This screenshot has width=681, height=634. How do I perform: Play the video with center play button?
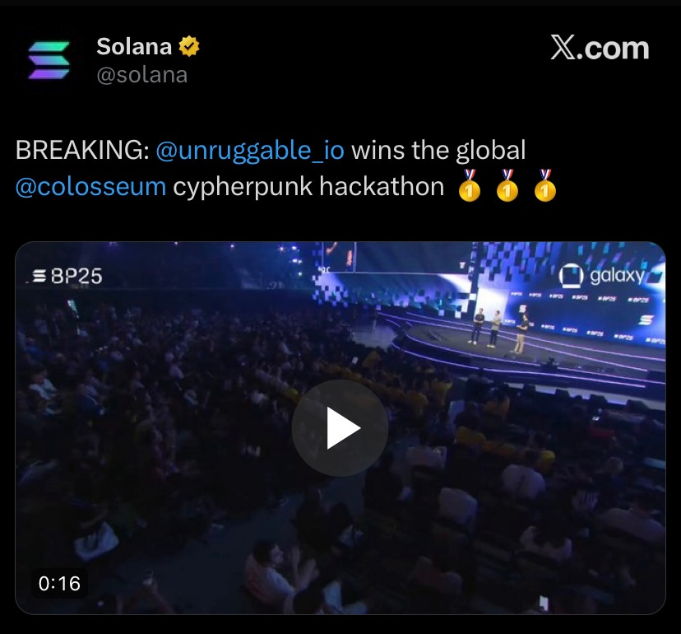click(x=340, y=428)
